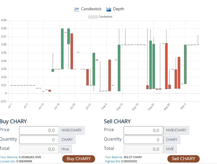This screenshot has height=164, width=217.
Task: Click the green candle near Aug 13
Action: (x=119, y=68)
